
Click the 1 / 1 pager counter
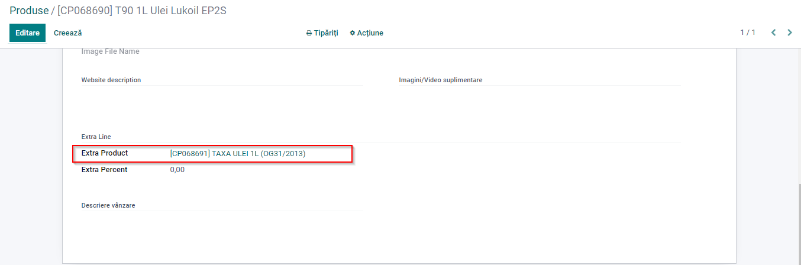pos(748,33)
